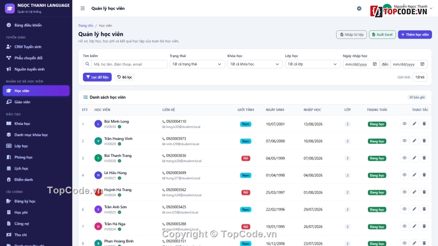
Task: Open the Giới tính gender dropdown
Action: [420, 77]
